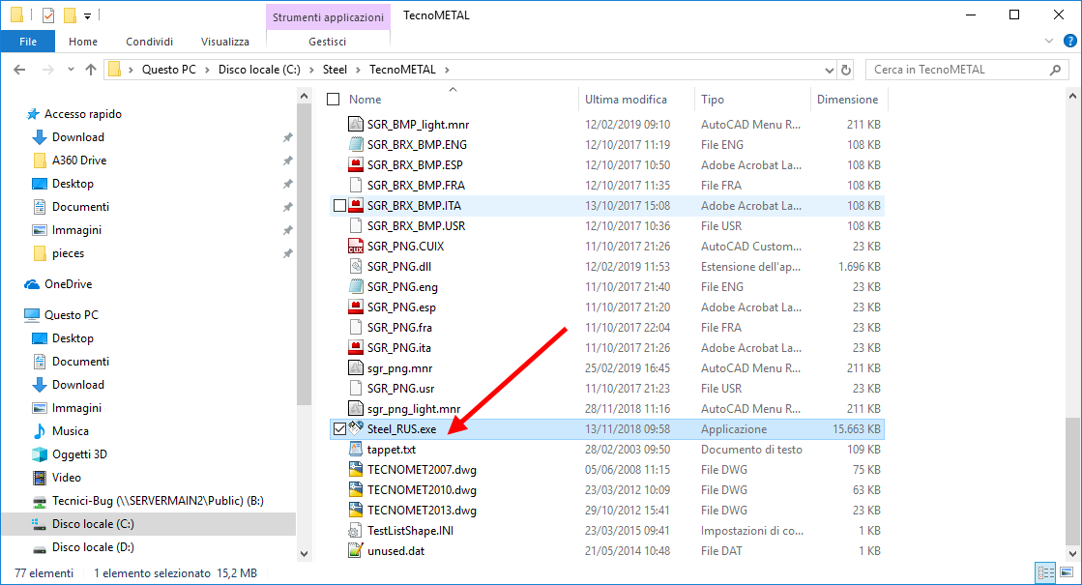Image resolution: width=1082 pixels, height=585 pixels.
Task: Open the Condividi ribbon tab
Action: coord(149,42)
